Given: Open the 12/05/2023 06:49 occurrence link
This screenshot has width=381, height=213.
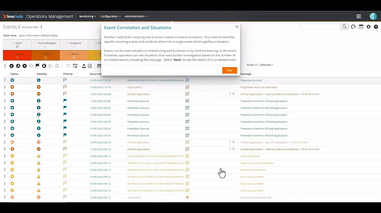Looking at the screenshot, I should pos(100,94).
